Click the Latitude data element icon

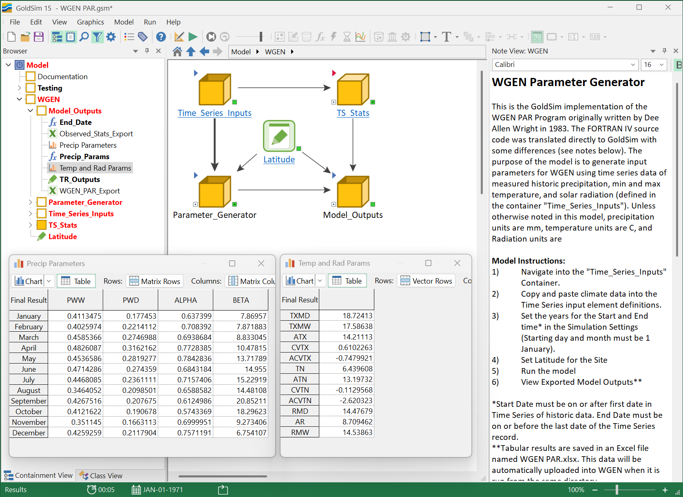click(279, 136)
